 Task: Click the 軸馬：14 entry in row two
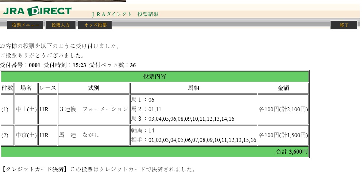[143, 131]
